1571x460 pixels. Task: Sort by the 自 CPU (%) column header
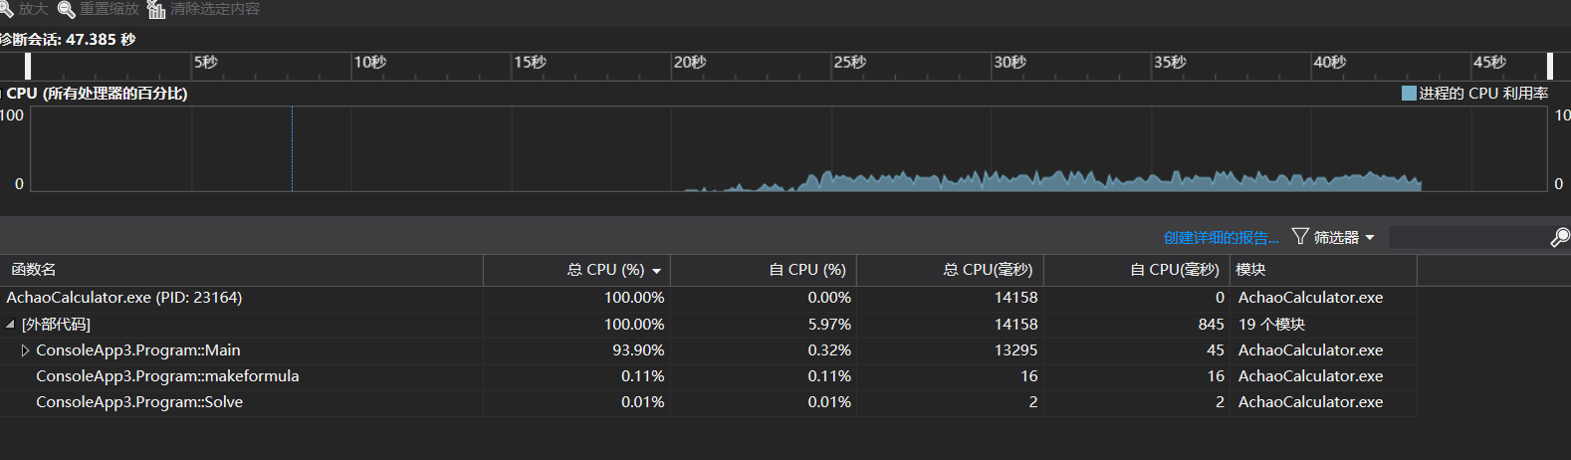806,270
